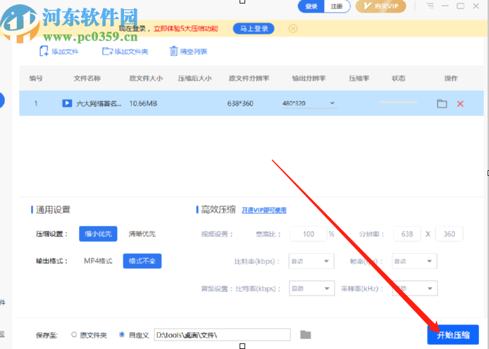Select 格式不变 output format
489x349 pixels.
coord(142,261)
